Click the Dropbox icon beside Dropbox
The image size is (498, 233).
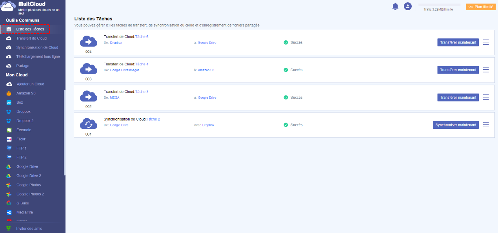(x=9, y=112)
